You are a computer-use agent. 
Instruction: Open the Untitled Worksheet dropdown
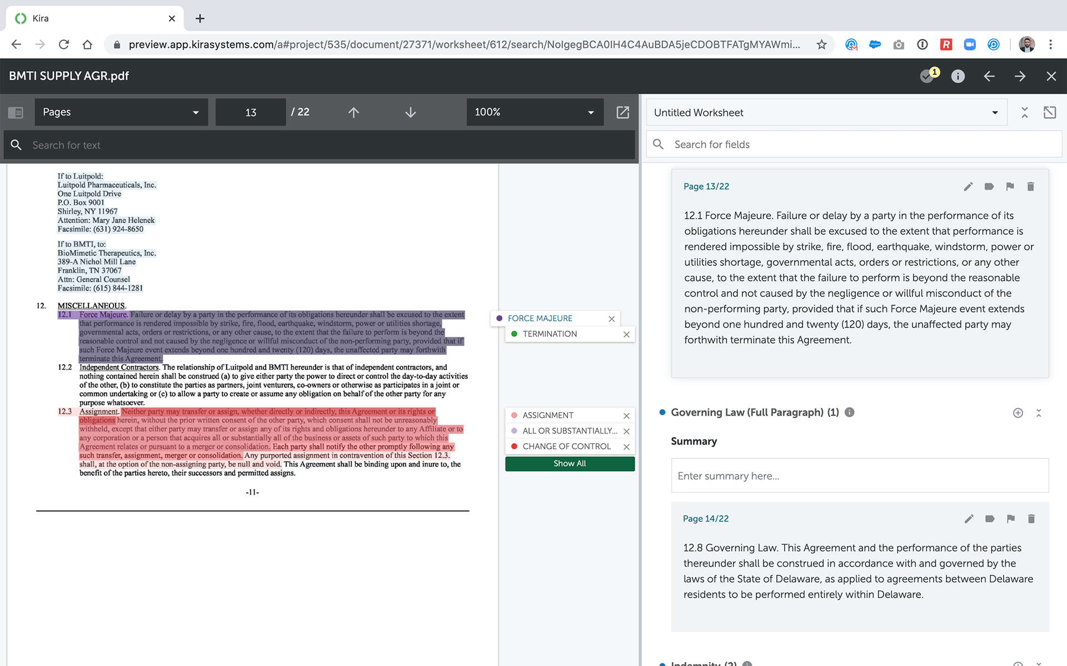(x=826, y=113)
